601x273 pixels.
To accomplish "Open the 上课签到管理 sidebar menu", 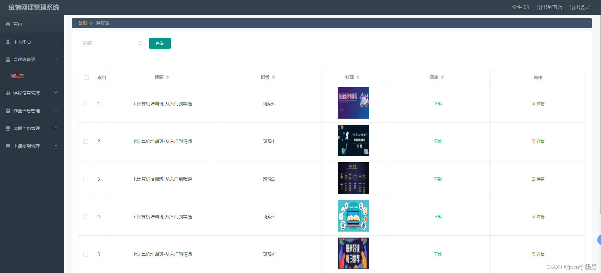I will point(32,146).
